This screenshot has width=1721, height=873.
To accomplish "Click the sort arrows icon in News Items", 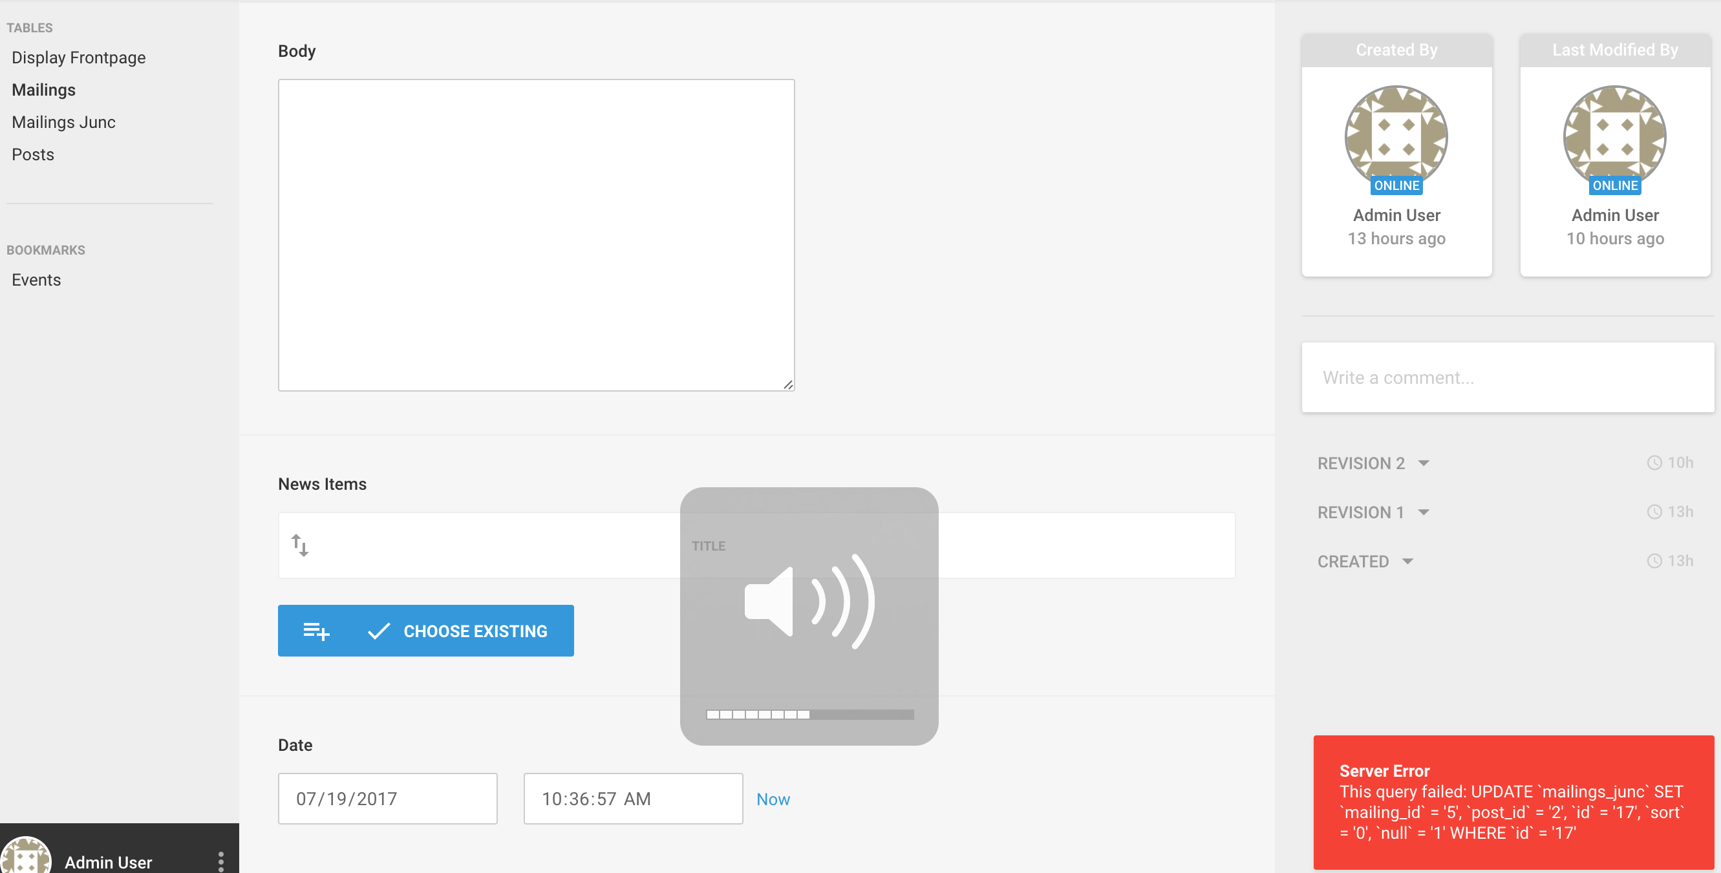I will 300,545.
